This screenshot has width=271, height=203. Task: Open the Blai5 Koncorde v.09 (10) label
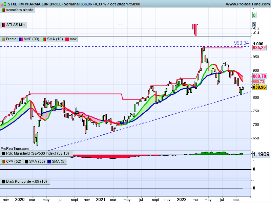(26, 182)
